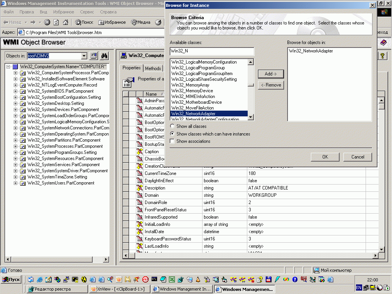Open the Objects in namespace dropdown
This screenshot has height=294, width=392.
pyautogui.click(x=84, y=56)
